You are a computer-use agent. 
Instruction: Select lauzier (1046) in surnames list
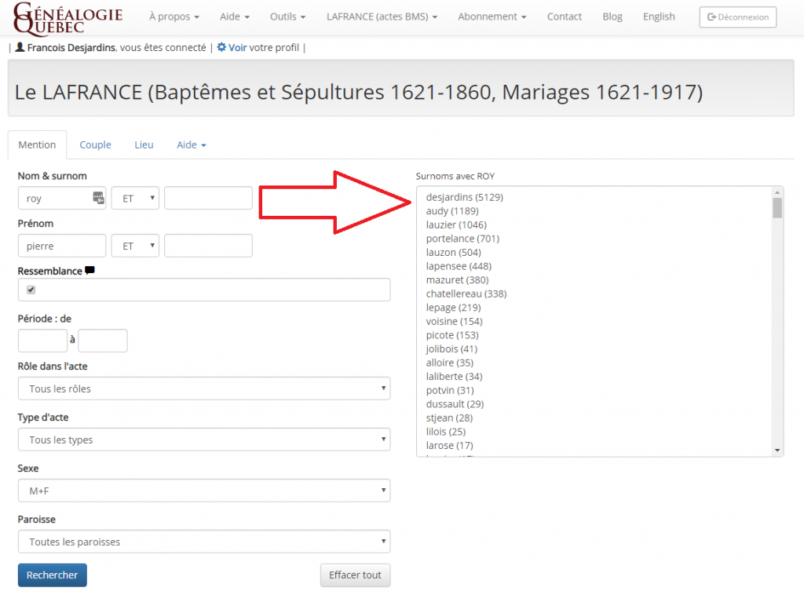click(x=456, y=225)
